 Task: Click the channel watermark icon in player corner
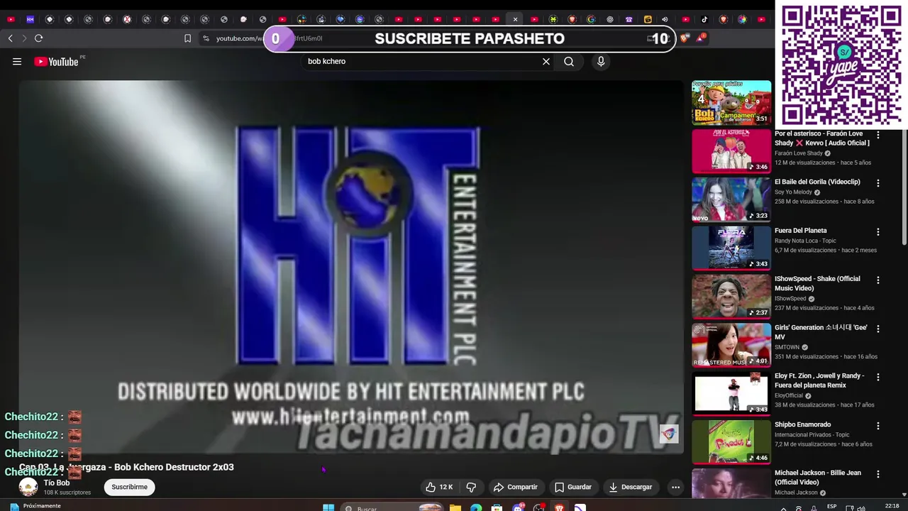click(x=669, y=434)
